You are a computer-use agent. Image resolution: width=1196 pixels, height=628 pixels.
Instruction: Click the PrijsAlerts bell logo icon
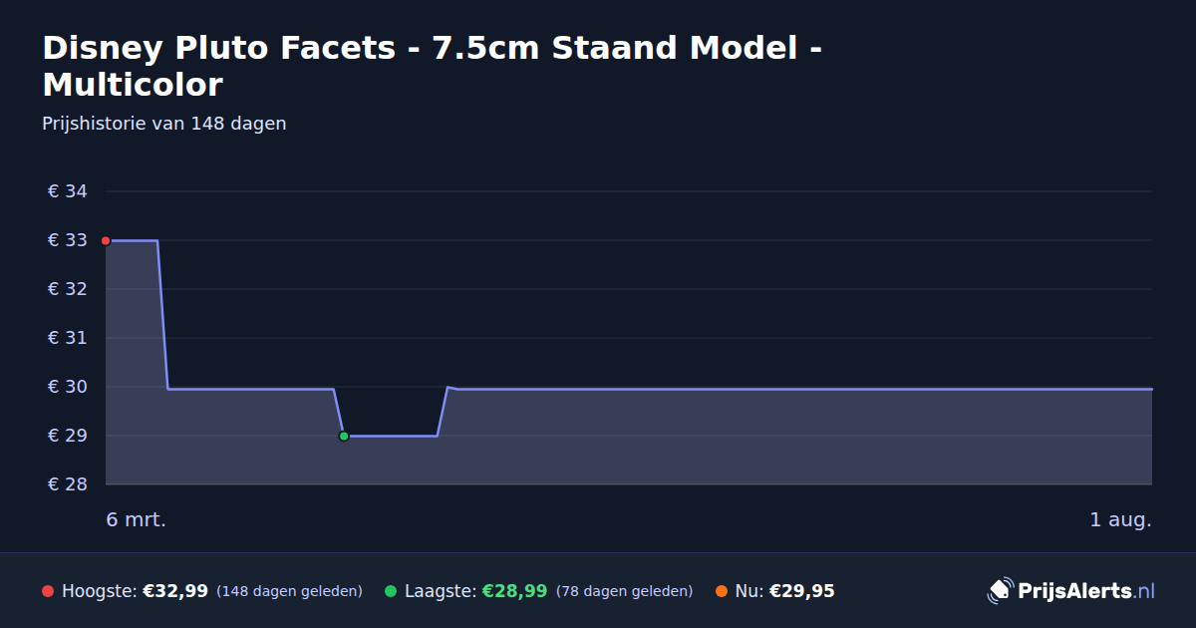1000,591
